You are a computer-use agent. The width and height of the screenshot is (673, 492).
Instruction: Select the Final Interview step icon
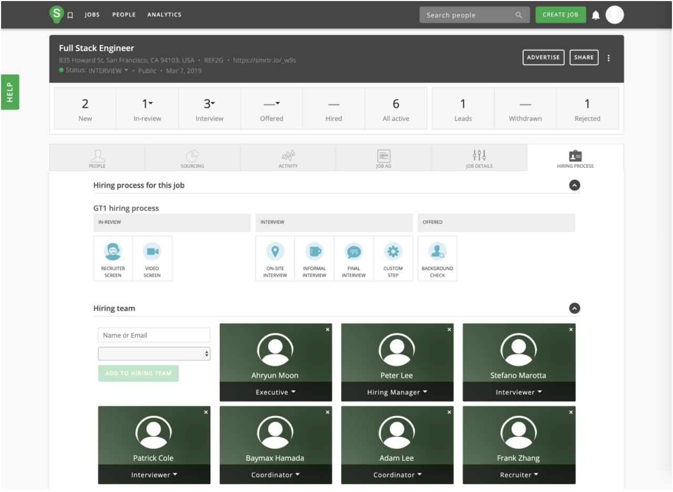(354, 252)
